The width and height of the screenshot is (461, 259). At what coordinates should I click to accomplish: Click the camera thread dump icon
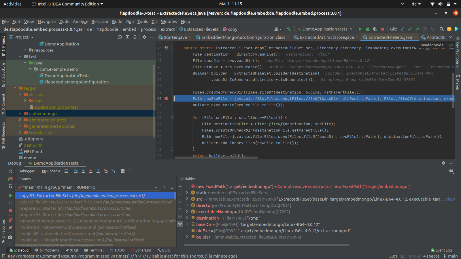pyautogui.click(x=10, y=237)
